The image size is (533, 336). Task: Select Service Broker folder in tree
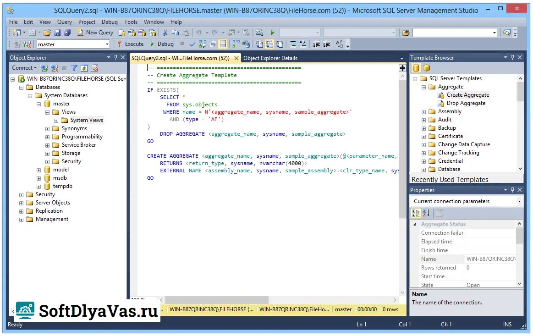pyautogui.click(x=78, y=145)
